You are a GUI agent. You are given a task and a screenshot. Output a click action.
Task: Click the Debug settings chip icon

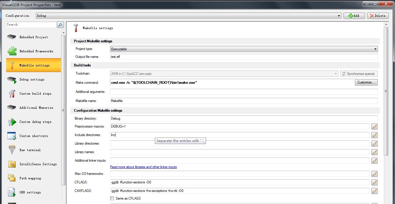(x=11, y=79)
